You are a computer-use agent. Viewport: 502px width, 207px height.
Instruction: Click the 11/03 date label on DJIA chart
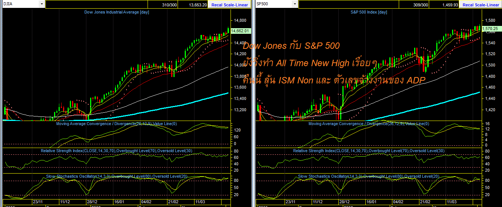200,202
